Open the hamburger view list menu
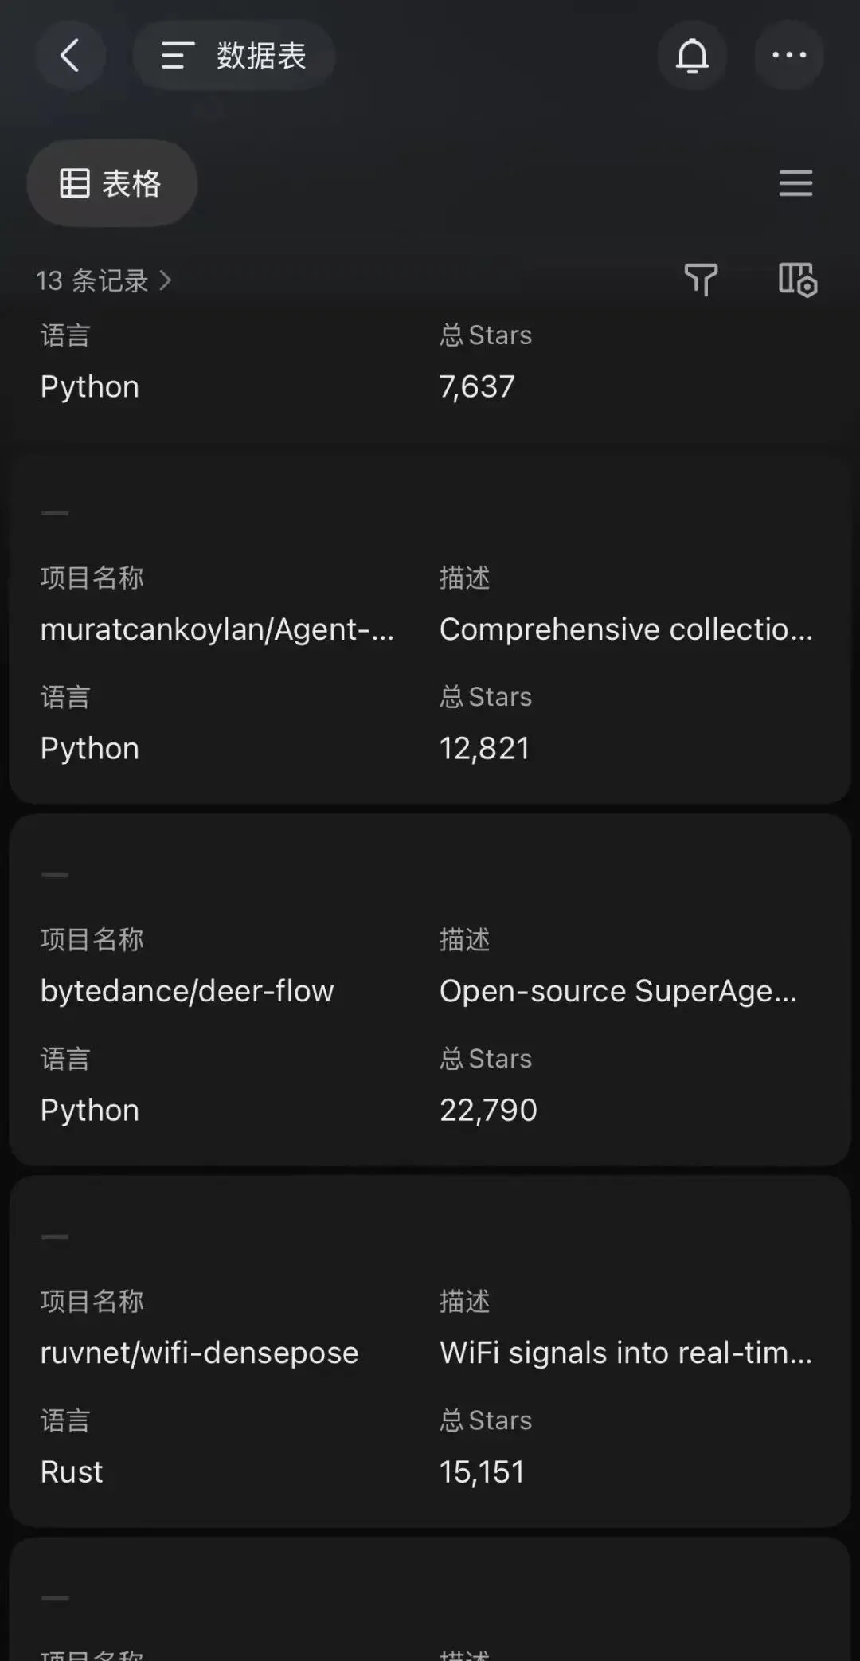The image size is (860, 1661). 795,183
